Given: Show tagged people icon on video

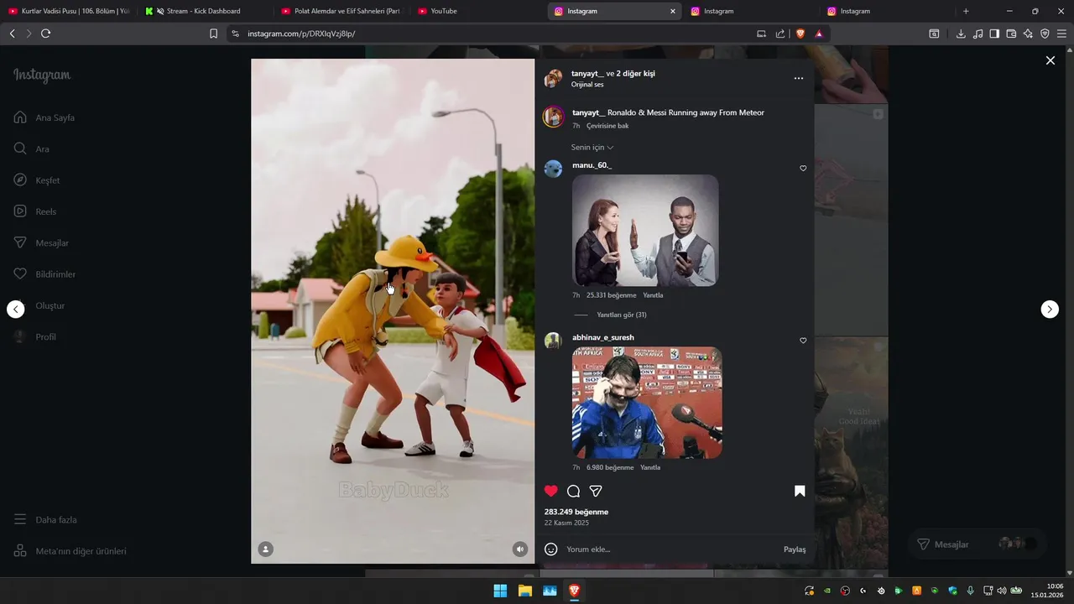Looking at the screenshot, I should (x=265, y=549).
